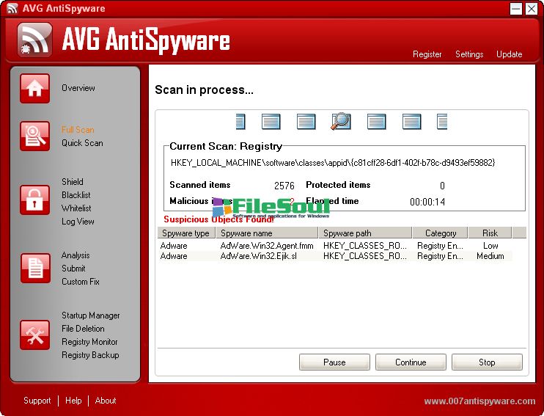Image resolution: width=544 pixels, height=416 pixels.
Task: Click the AVG AntiSpyware logo icon
Action: [34, 40]
